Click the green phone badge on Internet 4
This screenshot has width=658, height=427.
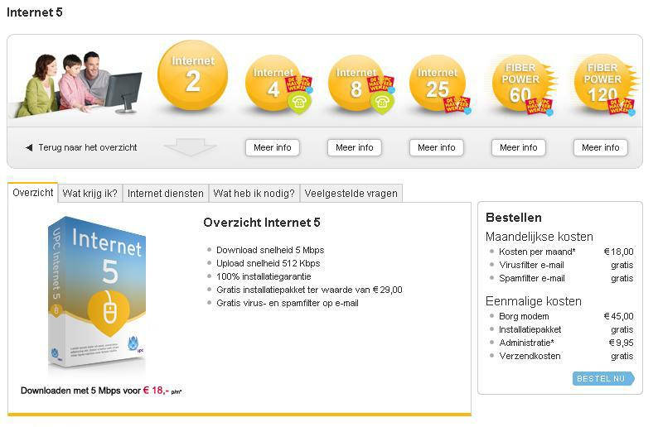pyautogui.click(x=299, y=102)
